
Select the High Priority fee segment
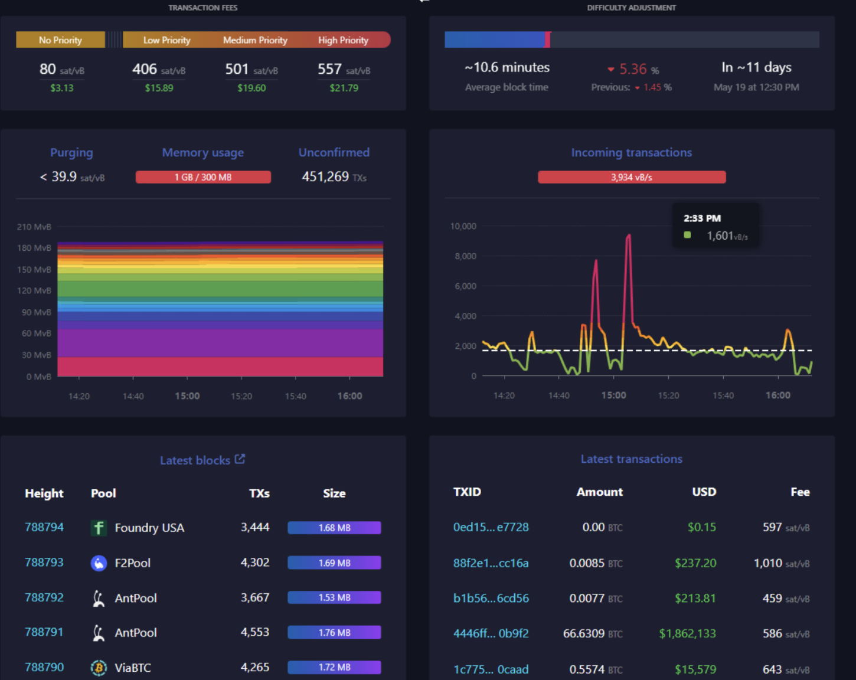(344, 40)
